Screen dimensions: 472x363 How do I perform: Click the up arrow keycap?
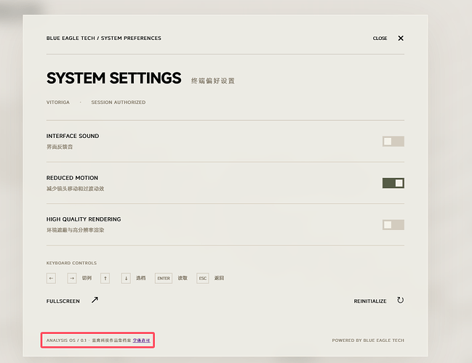click(105, 278)
